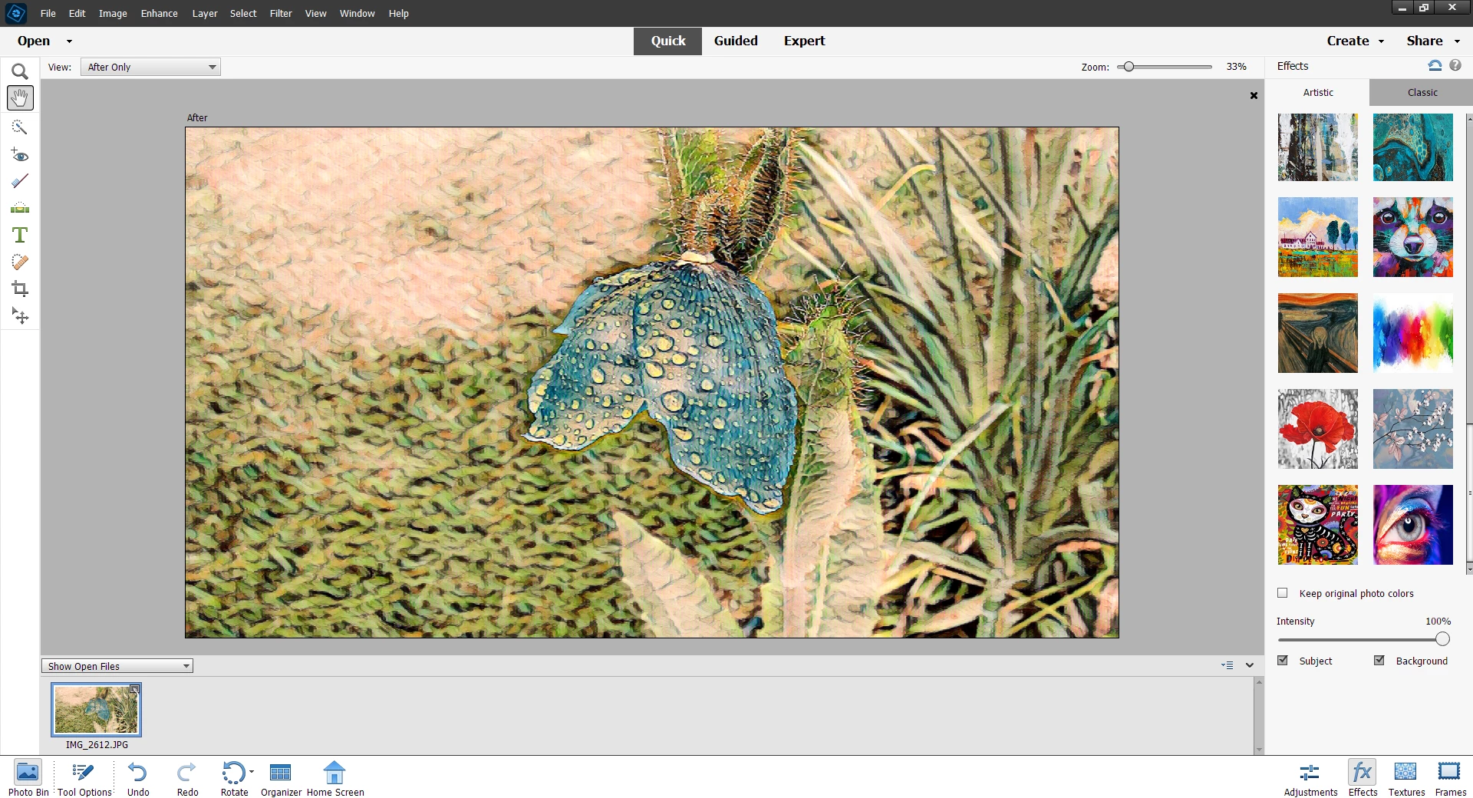Open the Frames panel
This screenshot has width=1473, height=798.
click(1450, 778)
